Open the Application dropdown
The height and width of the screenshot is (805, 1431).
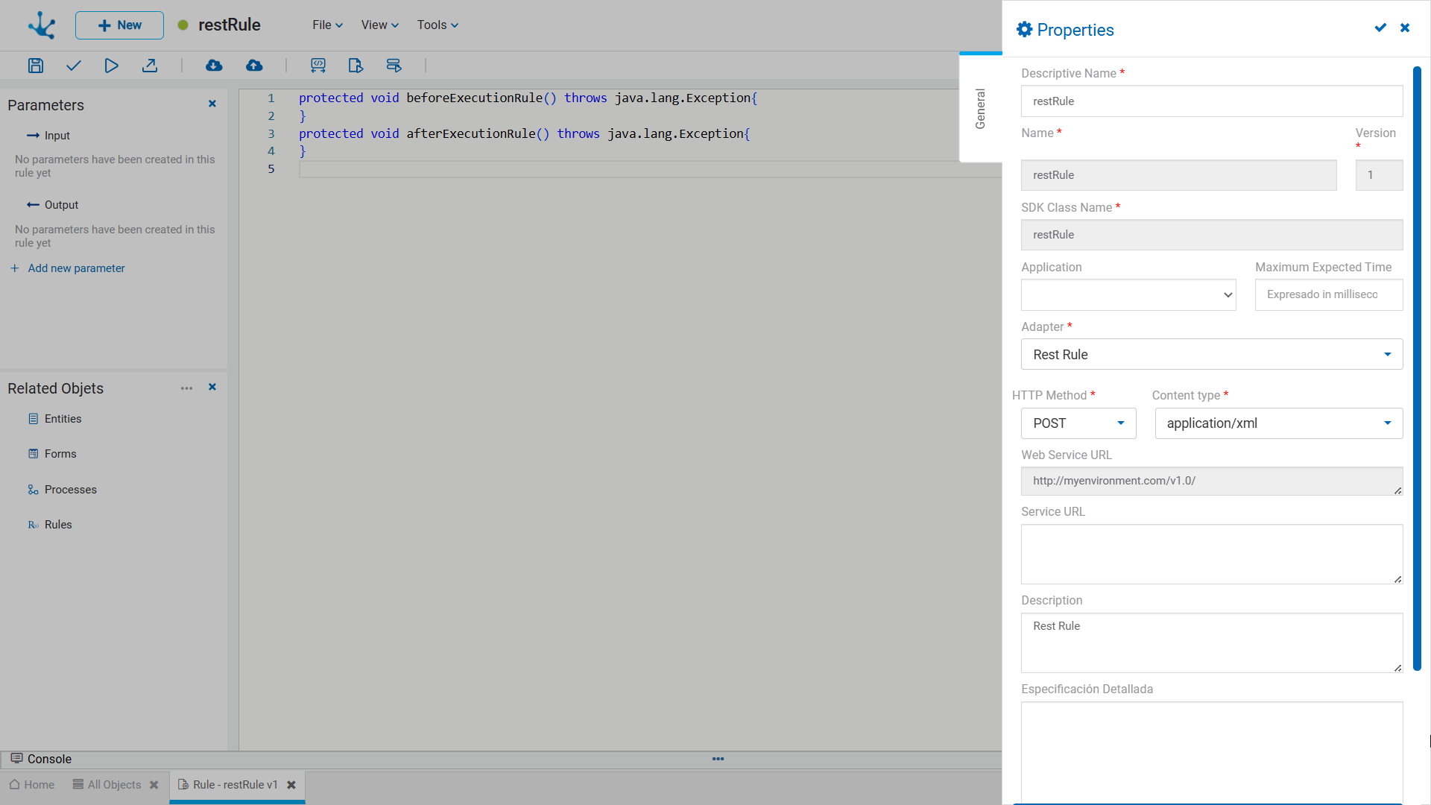pyautogui.click(x=1128, y=294)
